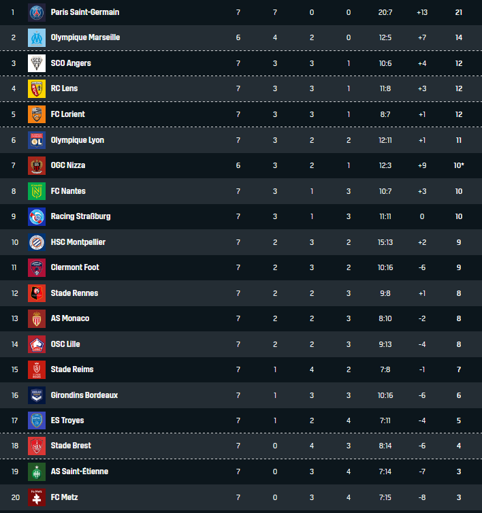Click the Racing Straßburg club crest
This screenshot has width=482, height=513.
coord(36,216)
